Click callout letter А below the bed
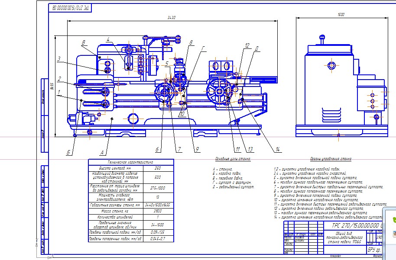This screenshot has height=260, width=396. pos(102,153)
